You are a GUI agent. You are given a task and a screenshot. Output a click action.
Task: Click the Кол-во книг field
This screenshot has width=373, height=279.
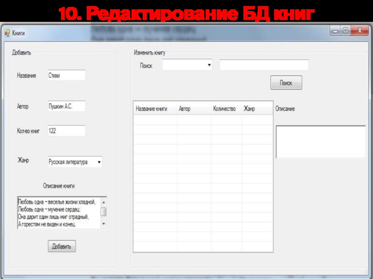pyautogui.click(x=66, y=131)
